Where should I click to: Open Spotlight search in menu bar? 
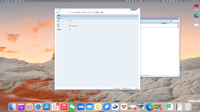(x=185, y=1)
